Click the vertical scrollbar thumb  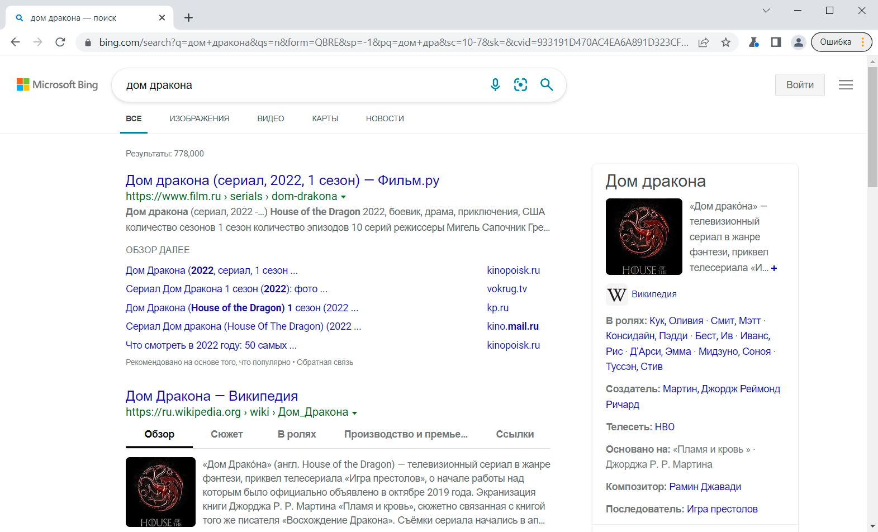tap(872, 127)
